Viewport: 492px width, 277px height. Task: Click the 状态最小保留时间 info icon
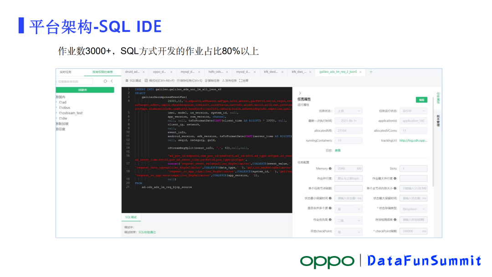tap(330, 198)
